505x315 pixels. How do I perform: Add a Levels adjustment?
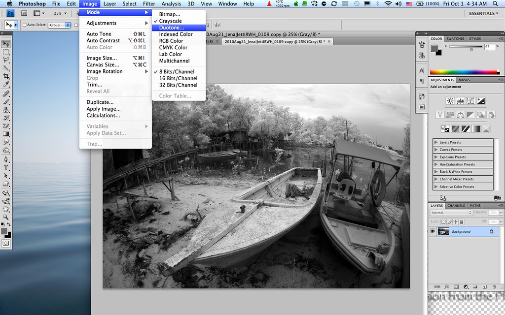click(x=460, y=101)
